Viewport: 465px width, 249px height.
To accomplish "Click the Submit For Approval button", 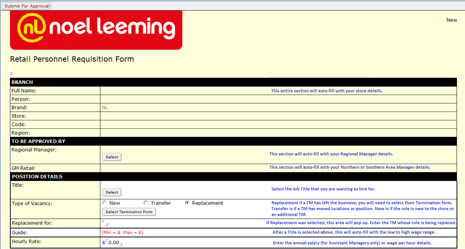I will pos(27,6).
